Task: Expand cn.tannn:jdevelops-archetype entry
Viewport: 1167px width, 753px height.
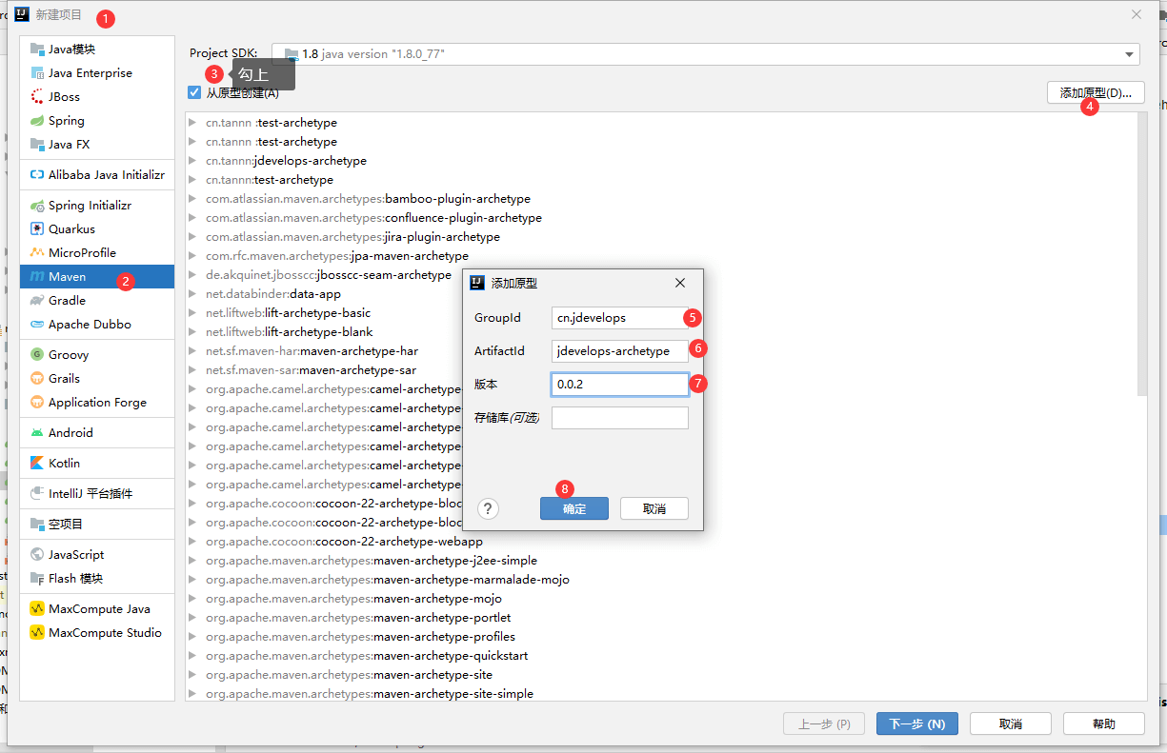Action: click(x=193, y=161)
